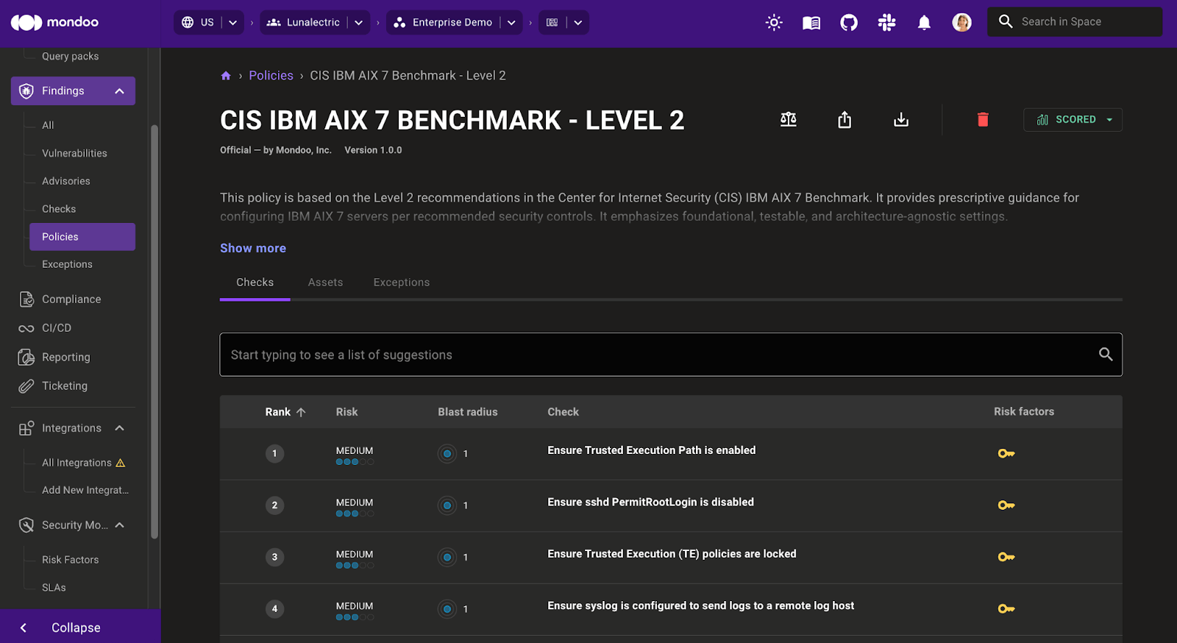The height and width of the screenshot is (643, 1177).
Task: Collapse the Integrations section in sidebar
Action: coord(119,428)
